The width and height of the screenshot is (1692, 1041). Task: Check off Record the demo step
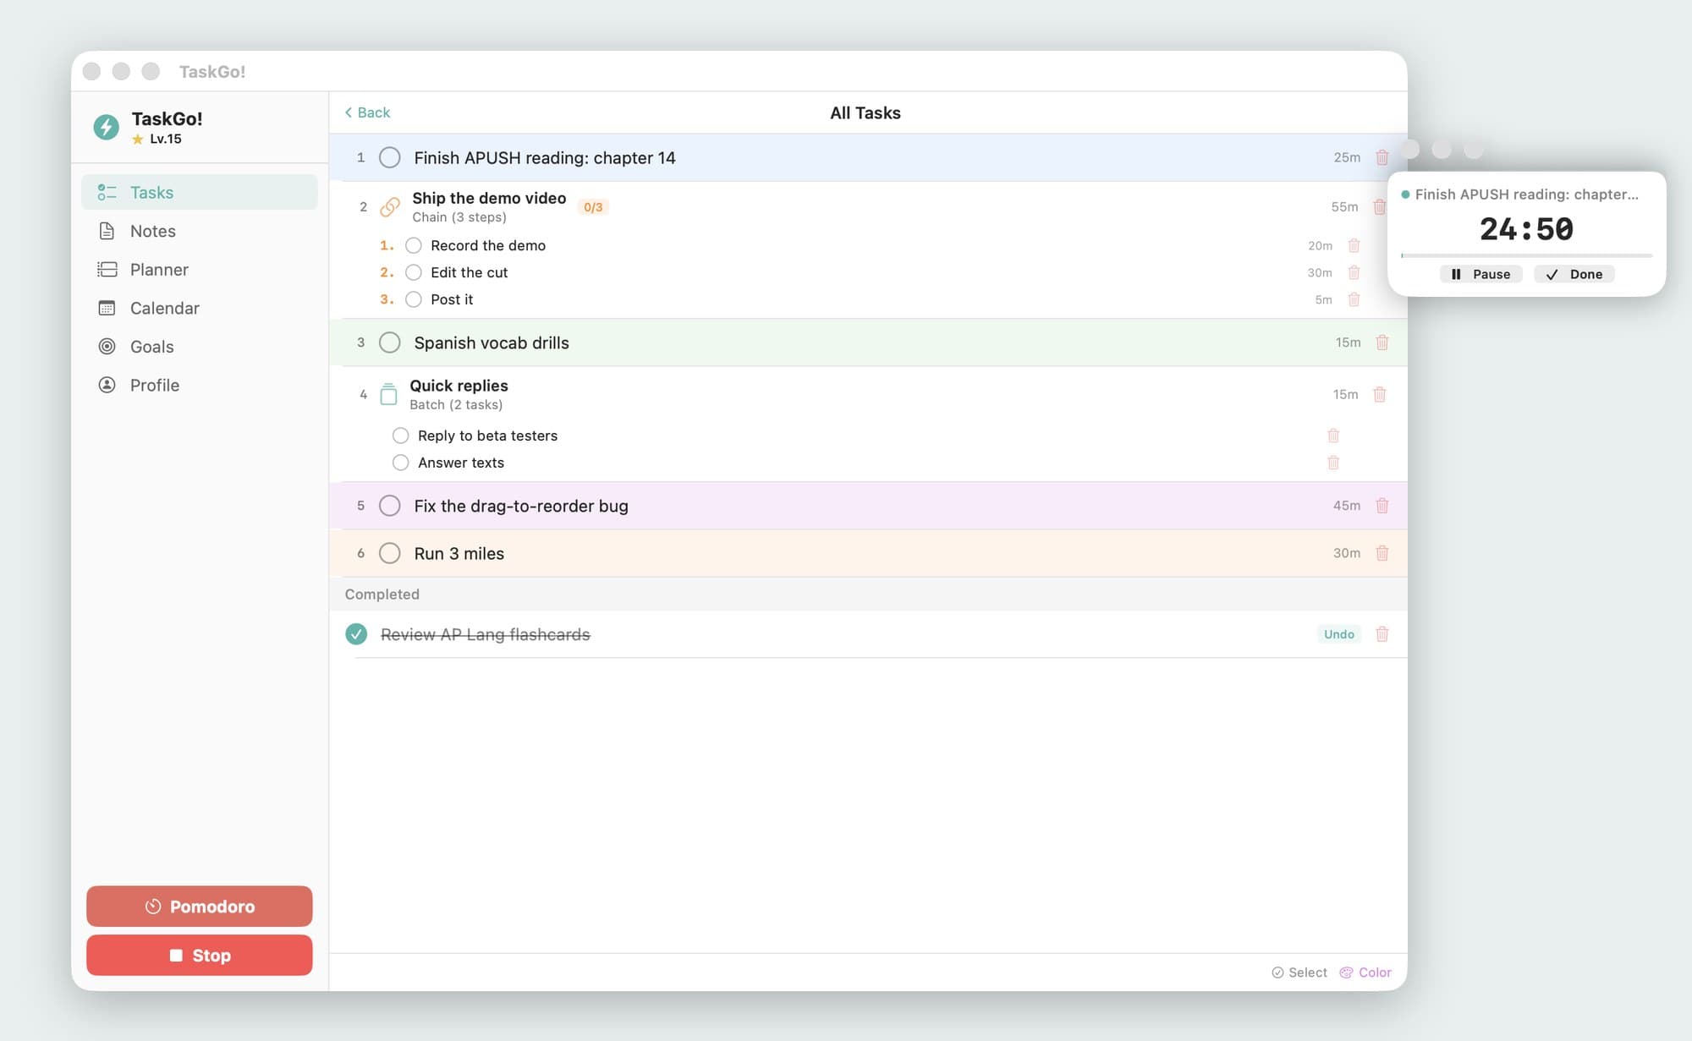tap(414, 245)
